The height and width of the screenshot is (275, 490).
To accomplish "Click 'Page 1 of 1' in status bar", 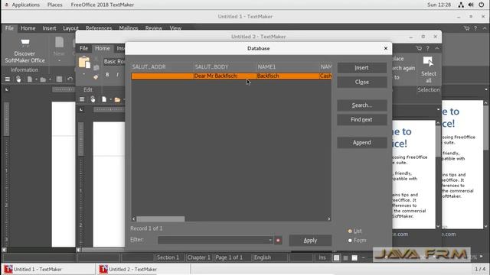I will tap(229, 257).
